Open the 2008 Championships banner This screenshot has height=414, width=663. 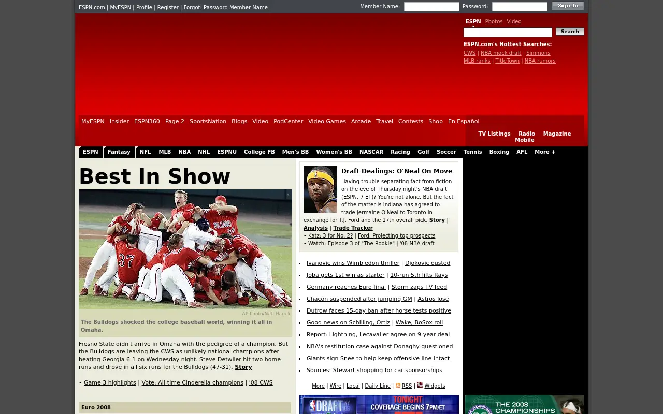tap(525, 405)
